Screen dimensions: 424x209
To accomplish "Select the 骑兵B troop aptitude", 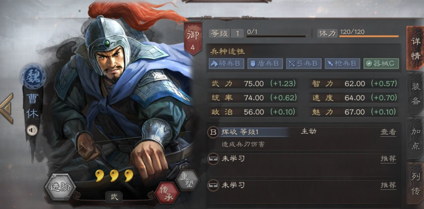I will [226, 63].
